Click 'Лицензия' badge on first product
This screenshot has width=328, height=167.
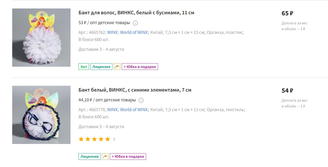coord(101,67)
